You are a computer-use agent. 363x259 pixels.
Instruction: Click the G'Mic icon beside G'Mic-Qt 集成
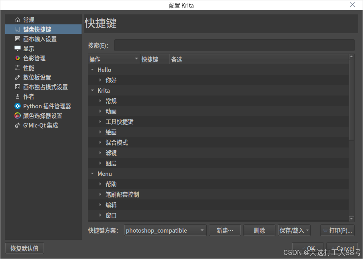[17, 126]
